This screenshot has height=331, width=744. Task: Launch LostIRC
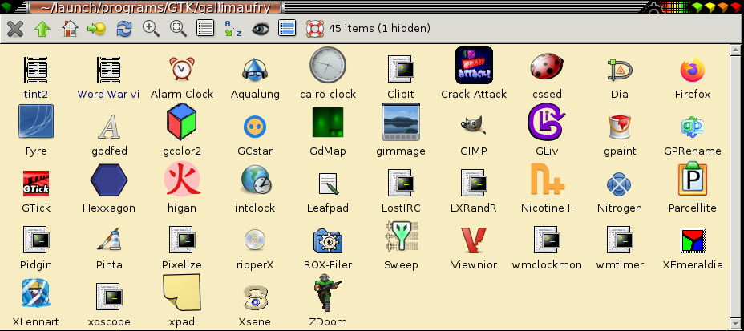pyautogui.click(x=401, y=183)
